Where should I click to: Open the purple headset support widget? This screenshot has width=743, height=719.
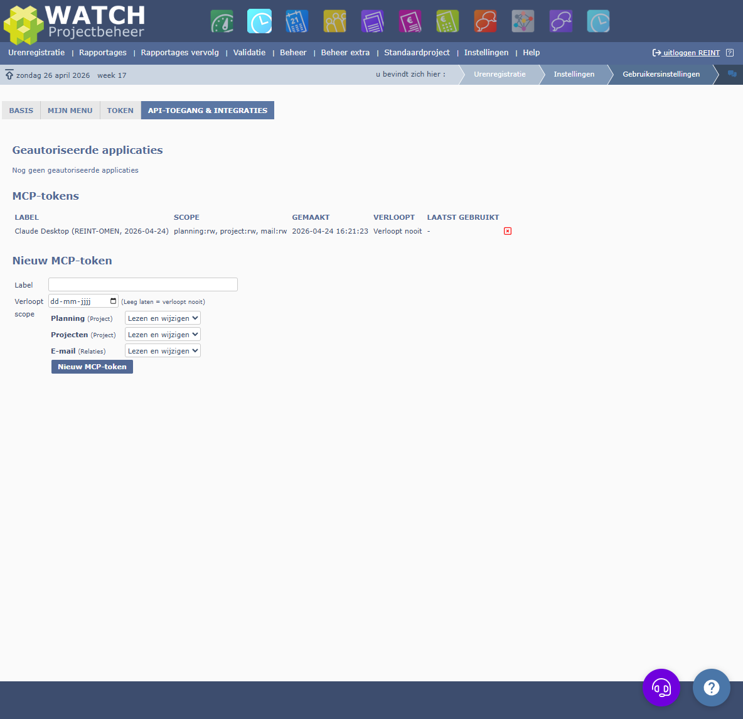click(x=661, y=688)
